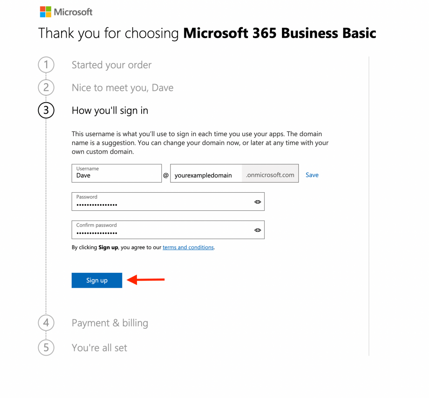Edit the yourexampledomain domain field
Image resolution: width=429 pixels, height=398 pixels.
pos(206,176)
